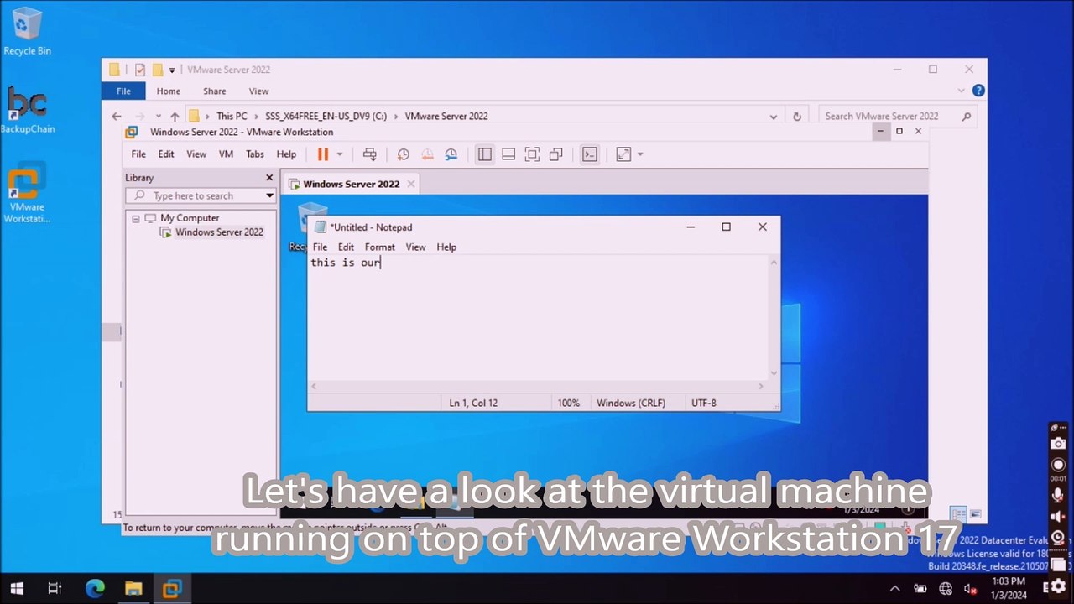Open the VMware Workstation File menu
The width and height of the screenshot is (1074, 604).
[x=138, y=154]
